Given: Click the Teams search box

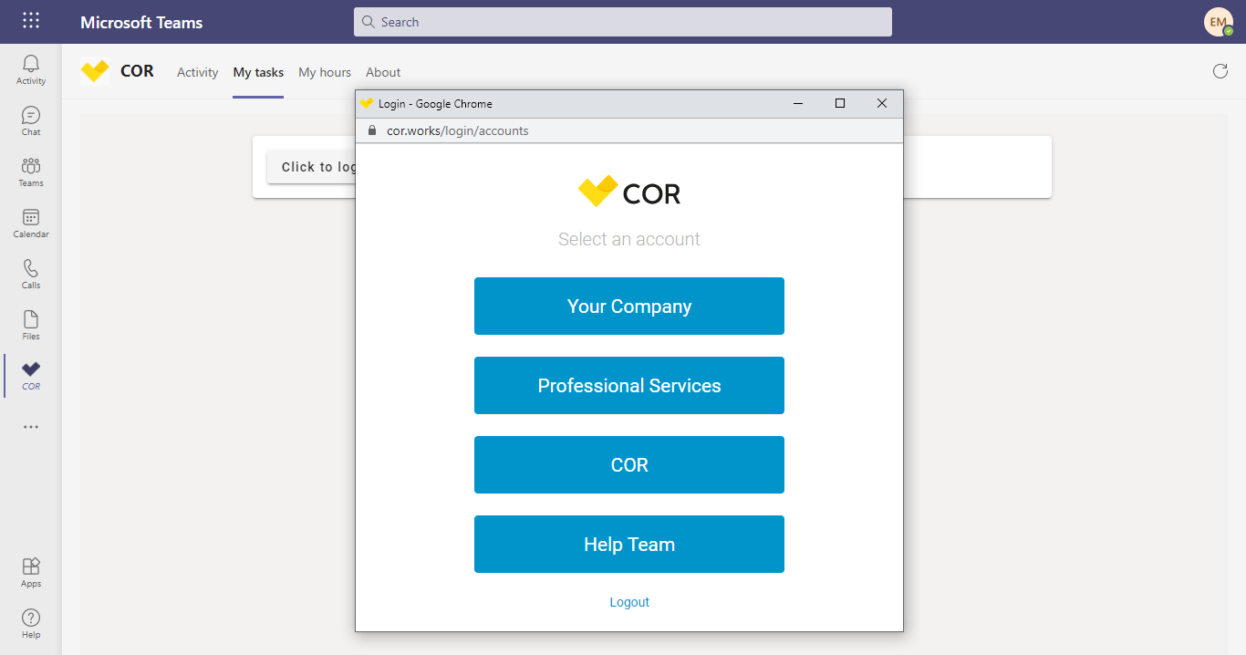Looking at the screenshot, I should click(x=623, y=22).
